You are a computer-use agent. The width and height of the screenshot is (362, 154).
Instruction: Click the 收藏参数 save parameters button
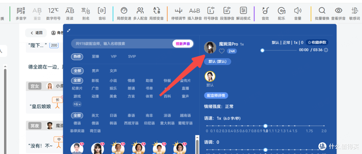point(317,42)
